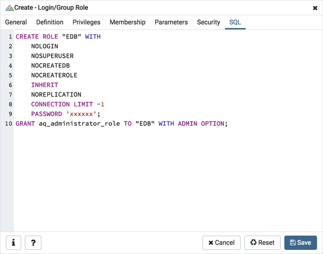Image resolution: width=323 pixels, height=254 pixels.
Task: Click the INHERIT keyword
Action: pyautogui.click(x=44, y=85)
